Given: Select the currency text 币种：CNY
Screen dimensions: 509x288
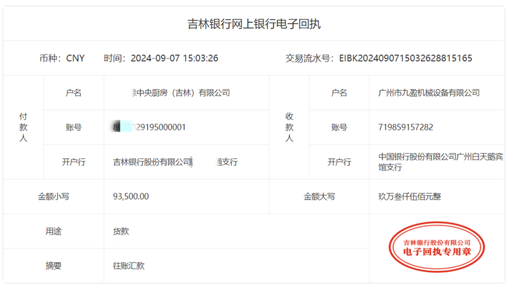Looking at the screenshot, I should [62, 58].
